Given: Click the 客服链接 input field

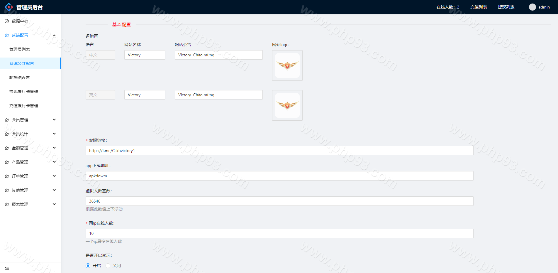Looking at the screenshot, I should pyautogui.click(x=279, y=151).
